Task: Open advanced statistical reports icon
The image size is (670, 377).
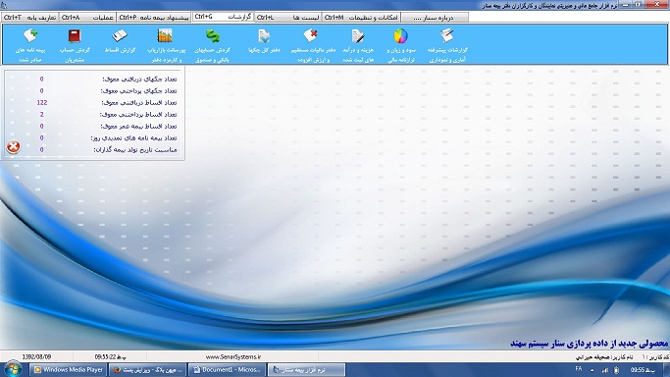Action: pos(447,36)
